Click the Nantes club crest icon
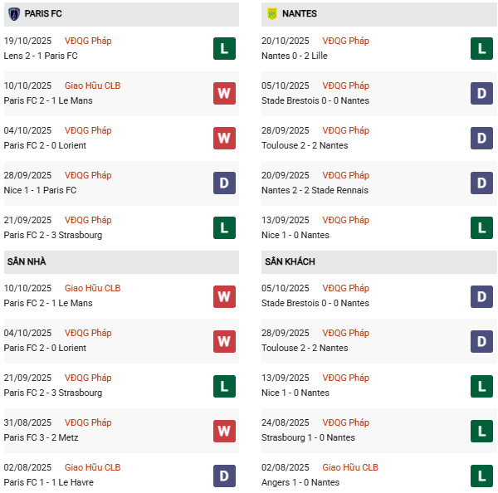 coord(271,14)
